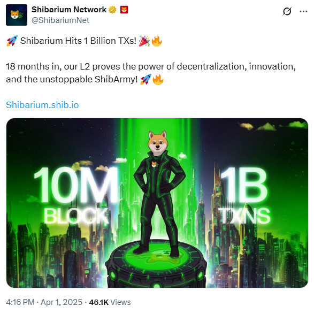Screen dimensions: 314x314
Task: Click the gold verified badge
Action: [x=112, y=10]
